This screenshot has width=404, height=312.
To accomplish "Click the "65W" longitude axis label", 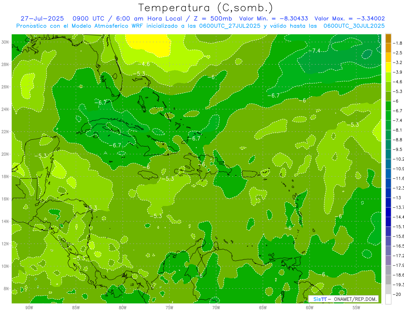I will click(263, 308).
